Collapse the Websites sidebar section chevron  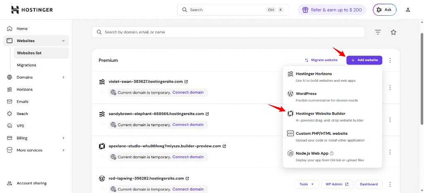63,41
